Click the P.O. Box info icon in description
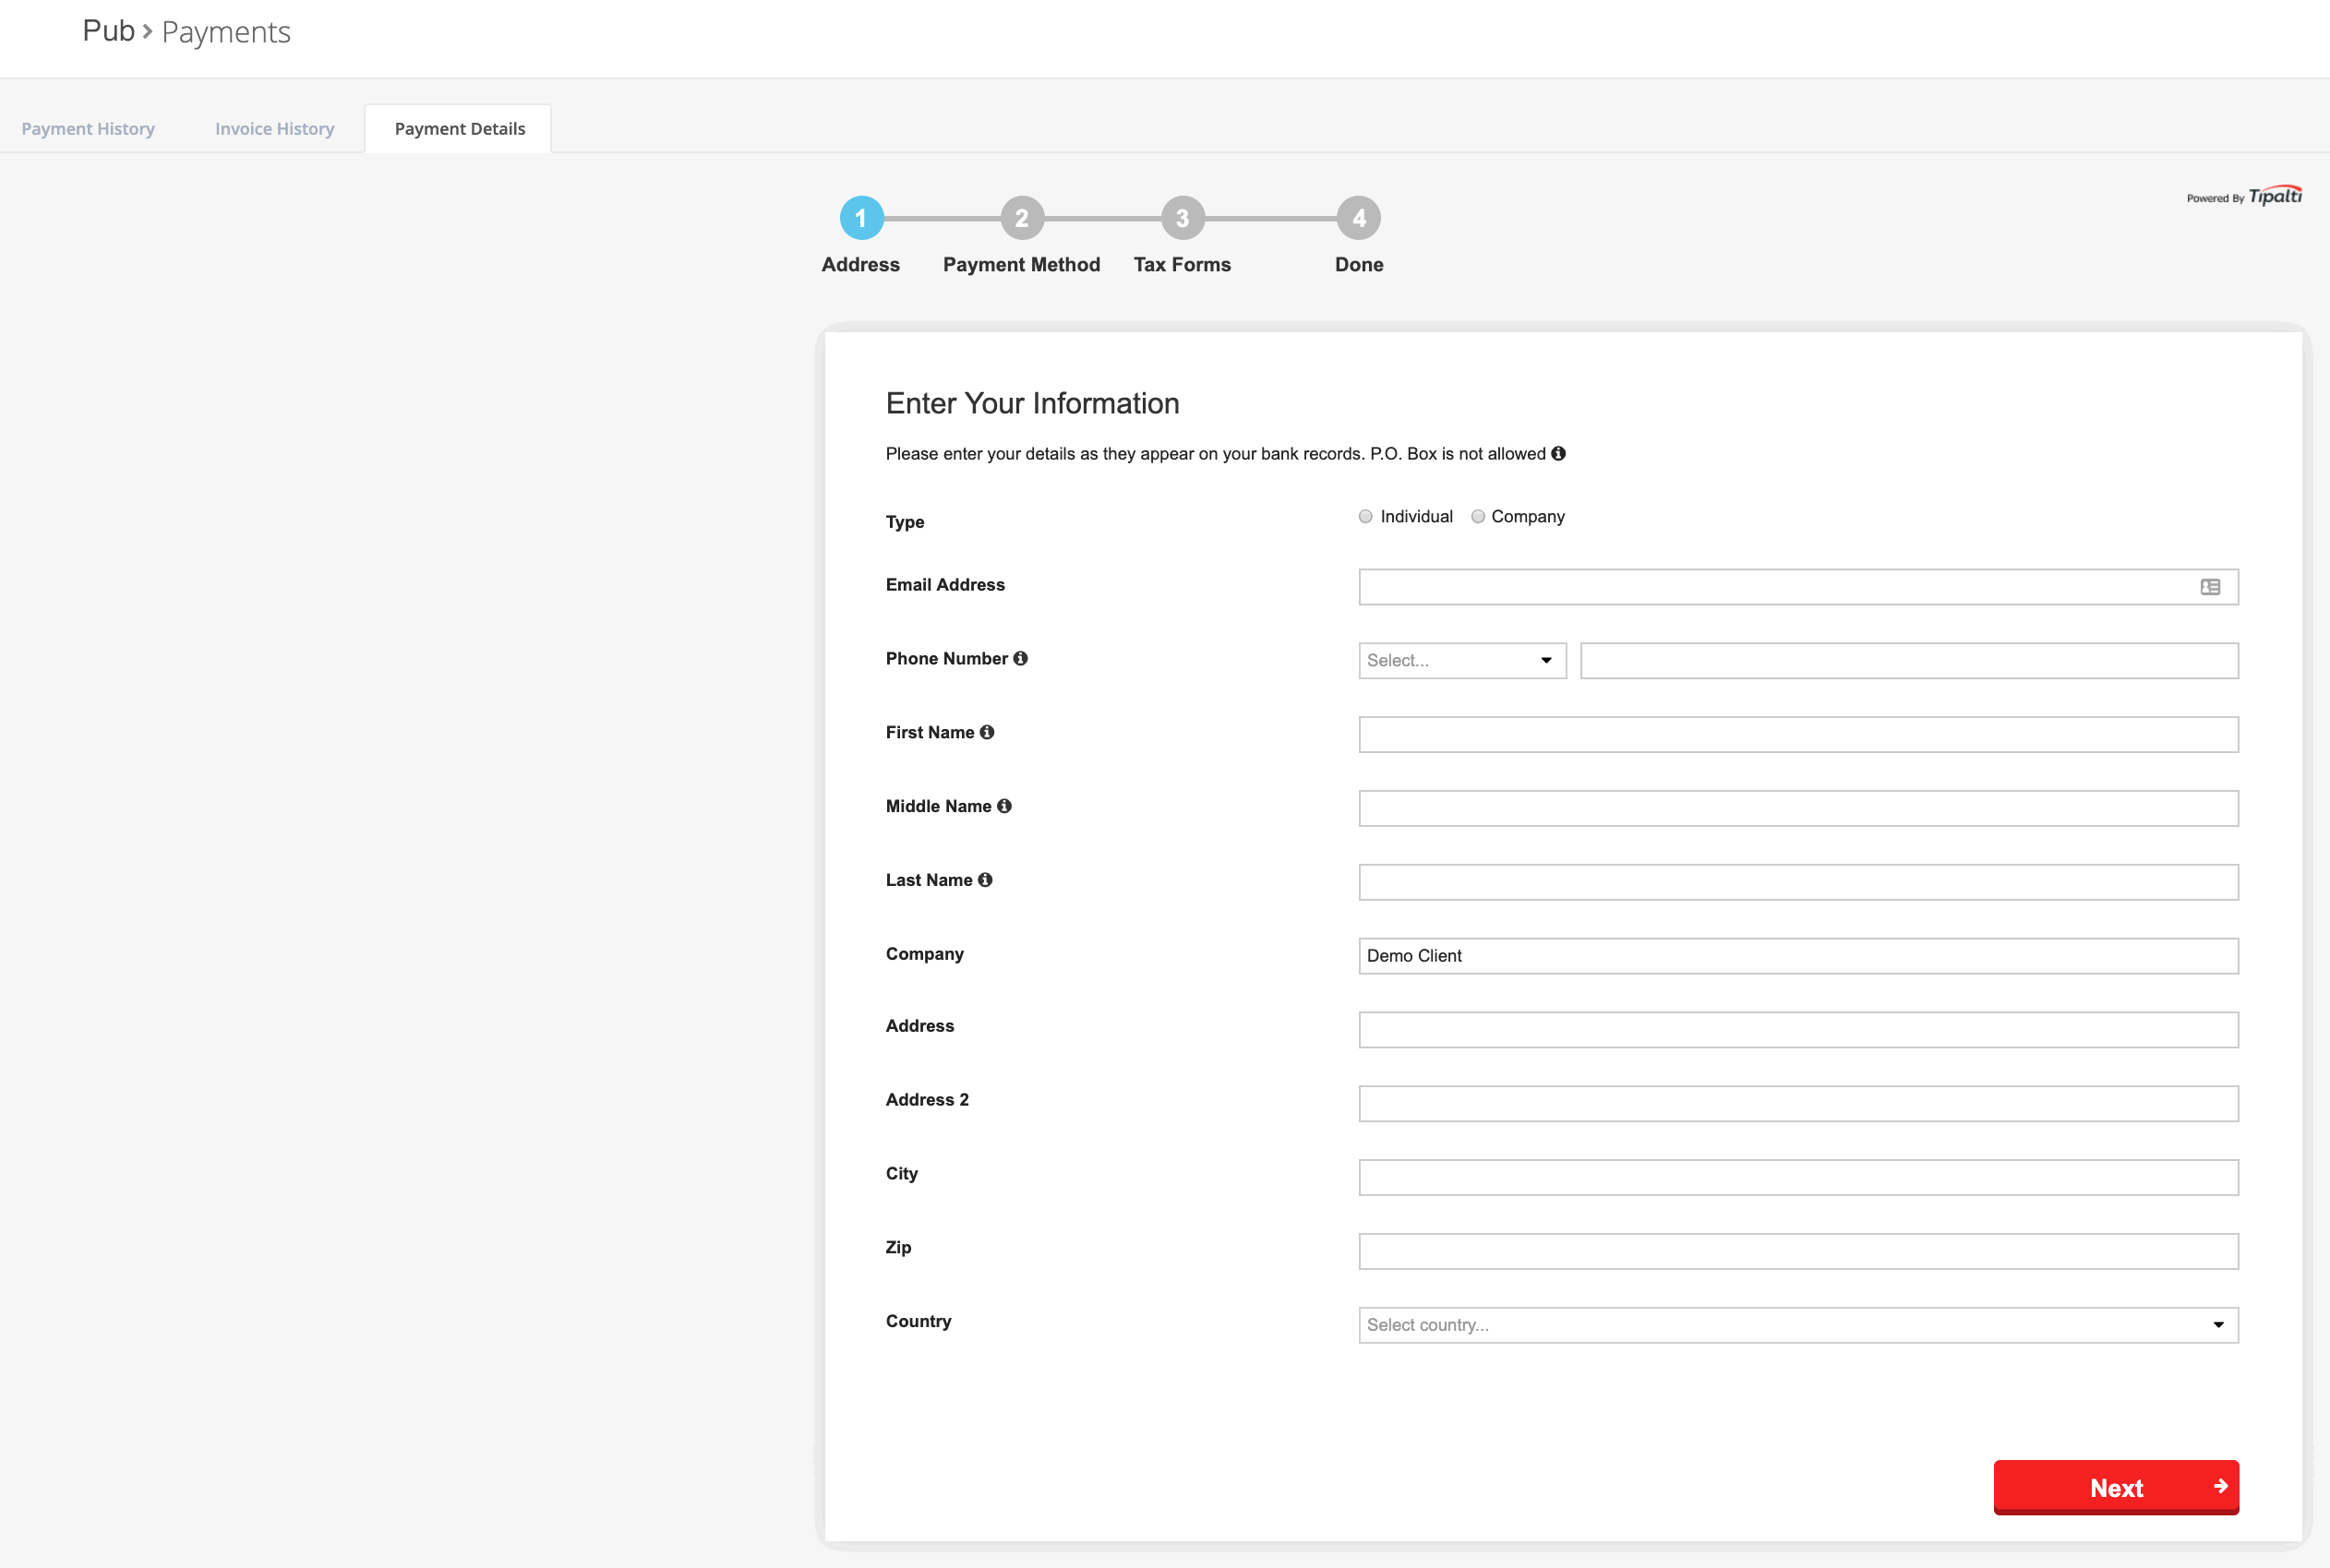2330x1568 pixels. coord(1555,455)
